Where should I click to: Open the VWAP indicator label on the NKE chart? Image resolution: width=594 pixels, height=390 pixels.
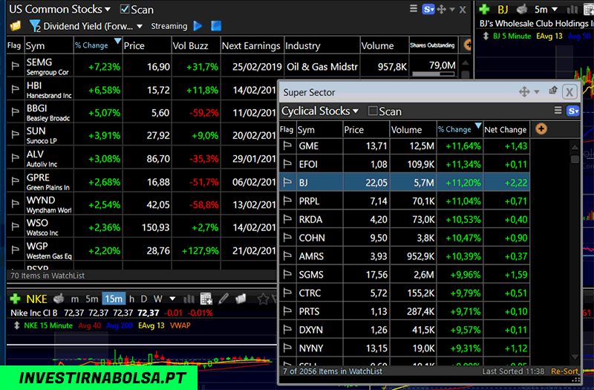[180, 325]
